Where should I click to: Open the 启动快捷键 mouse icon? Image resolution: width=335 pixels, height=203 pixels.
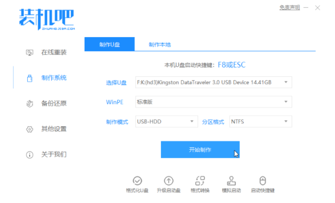click(263, 181)
